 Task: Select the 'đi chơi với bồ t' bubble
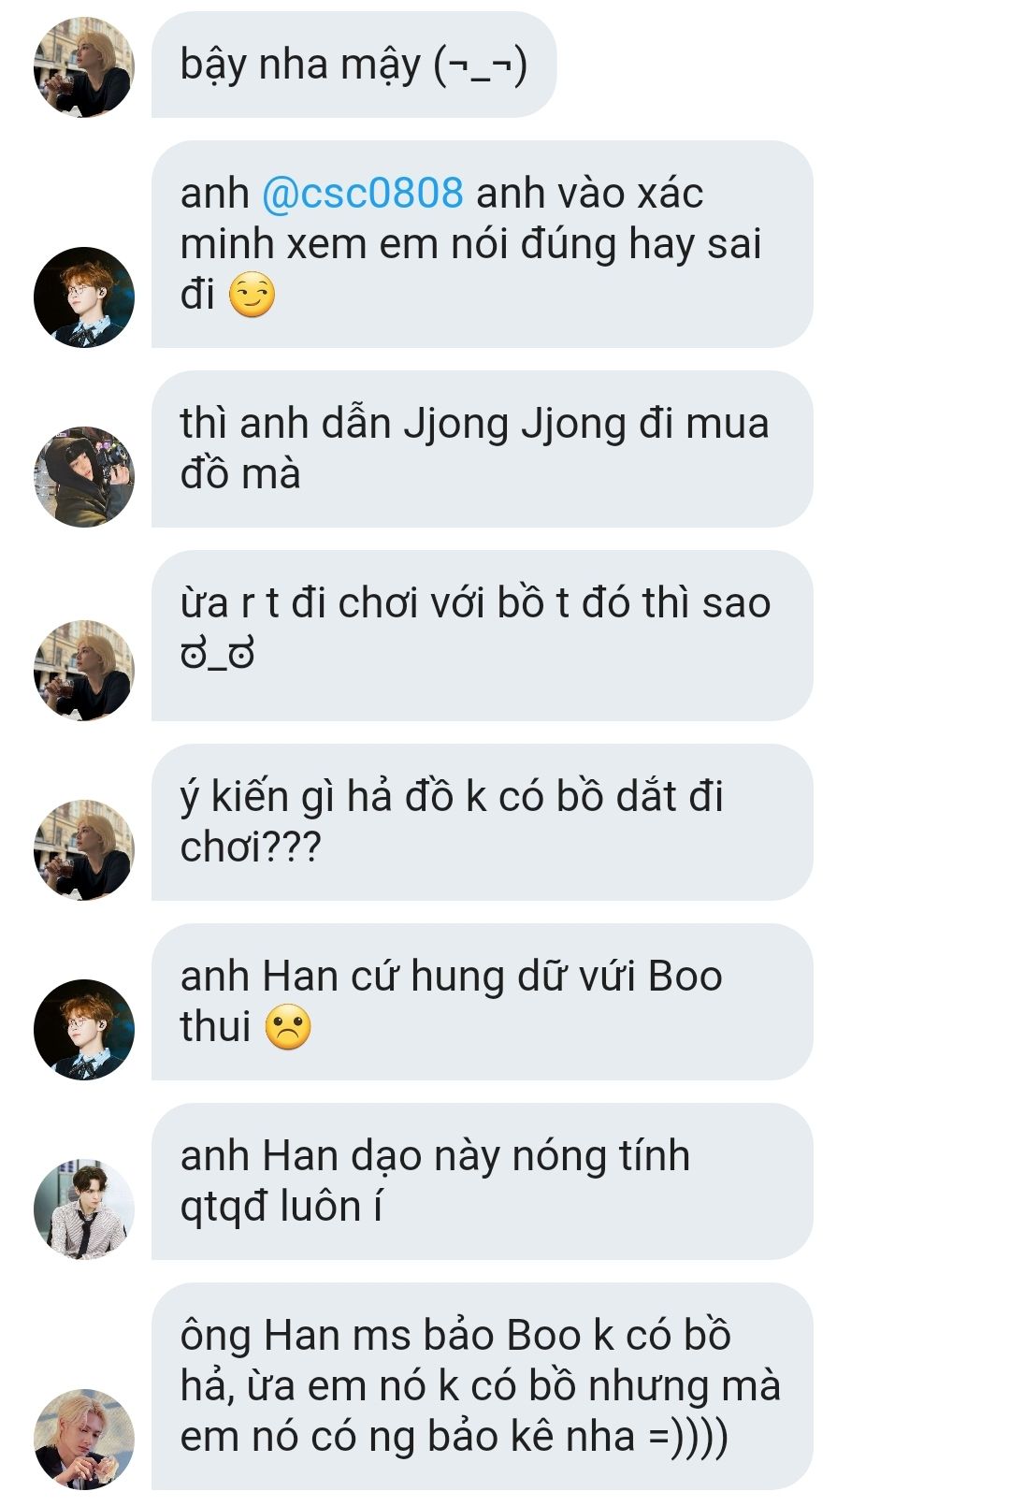click(x=482, y=636)
